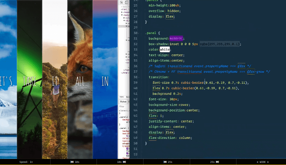Click the box-shadow swatch icon in Styles pane
The height and width of the screenshot is (165, 286).
(x=127, y=136)
